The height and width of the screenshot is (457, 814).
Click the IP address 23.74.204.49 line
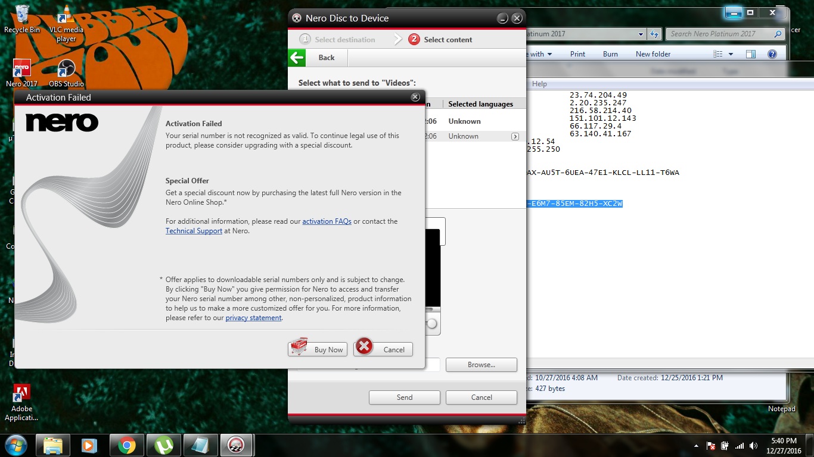point(598,95)
